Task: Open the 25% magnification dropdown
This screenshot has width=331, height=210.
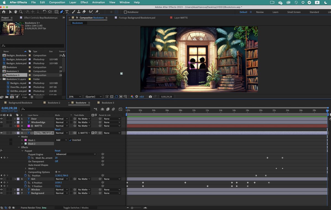Action: click(75, 97)
